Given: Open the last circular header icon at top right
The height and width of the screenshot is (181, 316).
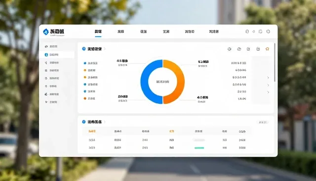Looking at the screenshot, I should point(268,31).
